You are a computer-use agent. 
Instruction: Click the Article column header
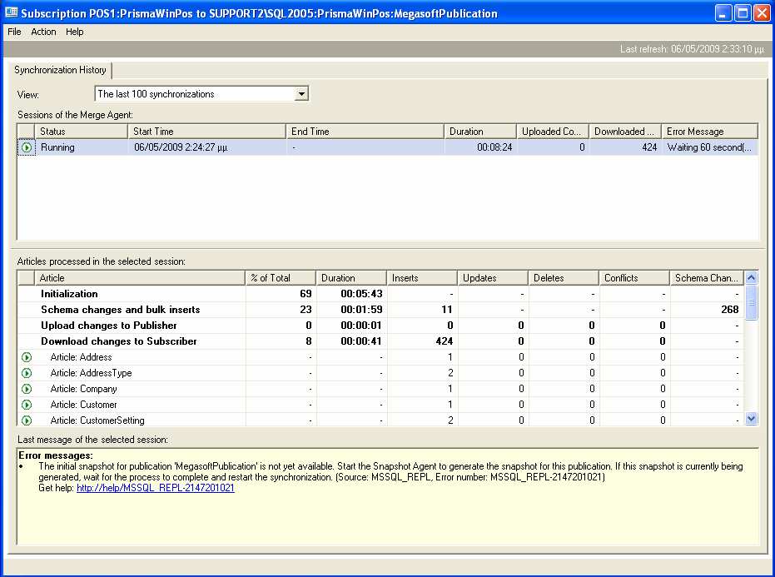139,278
